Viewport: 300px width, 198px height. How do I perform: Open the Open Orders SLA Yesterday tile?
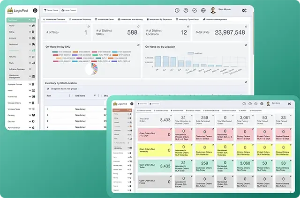(x=155, y=150)
